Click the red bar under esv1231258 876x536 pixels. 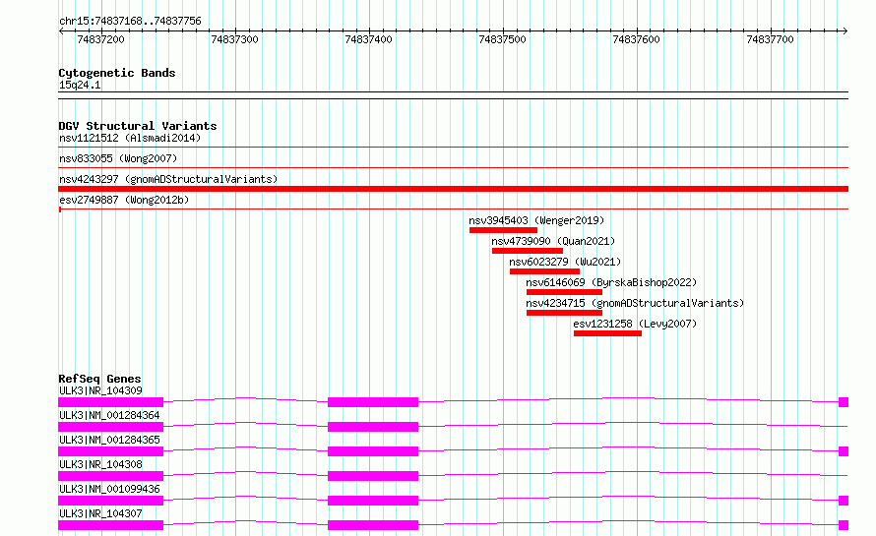608,333
